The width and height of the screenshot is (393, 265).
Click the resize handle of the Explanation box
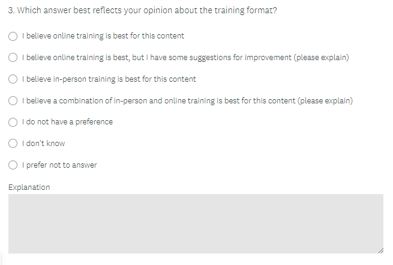[380, 250]
